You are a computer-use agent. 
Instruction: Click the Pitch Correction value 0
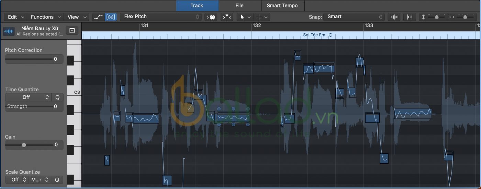[55, 59]
